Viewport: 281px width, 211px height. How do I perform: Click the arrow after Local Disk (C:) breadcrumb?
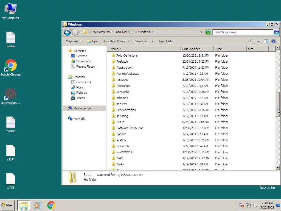pyautogui.click(x=136, y=32)
